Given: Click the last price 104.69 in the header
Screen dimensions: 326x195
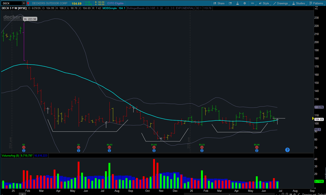Looking at the screenshot, I should [77, 4].
